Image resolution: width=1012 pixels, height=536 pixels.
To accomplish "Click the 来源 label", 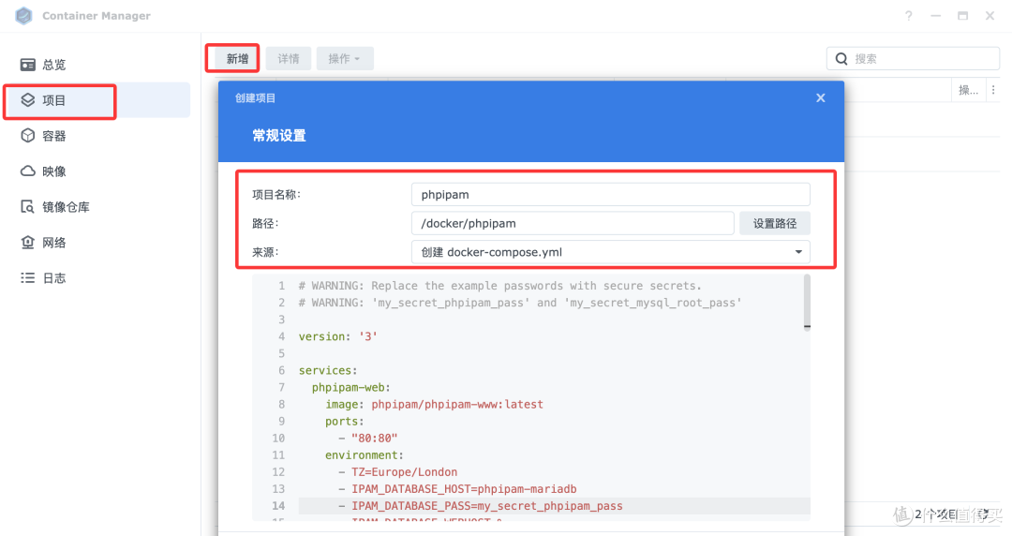I will click(265, 252).
